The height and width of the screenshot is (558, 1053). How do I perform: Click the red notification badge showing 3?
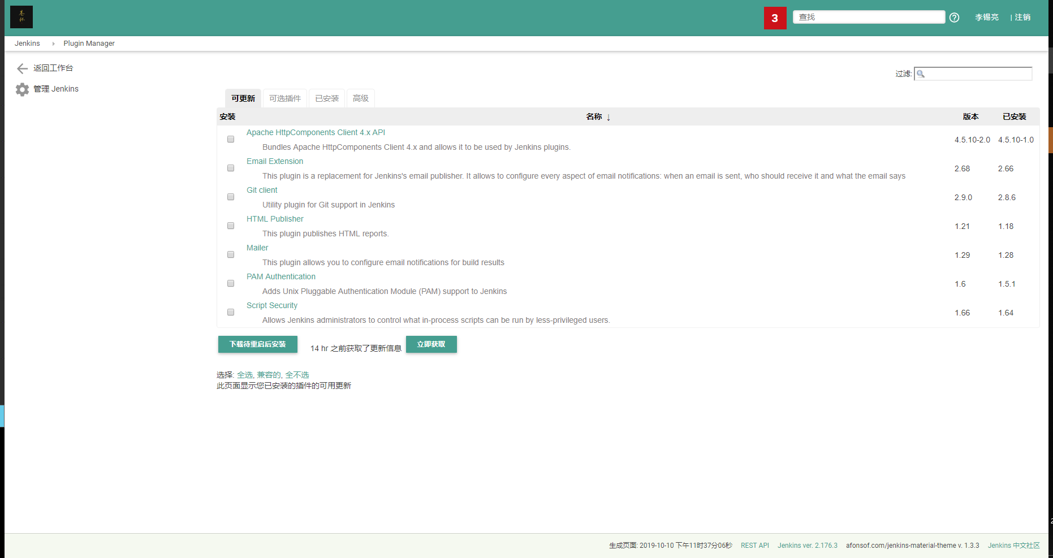coord(775,18)
